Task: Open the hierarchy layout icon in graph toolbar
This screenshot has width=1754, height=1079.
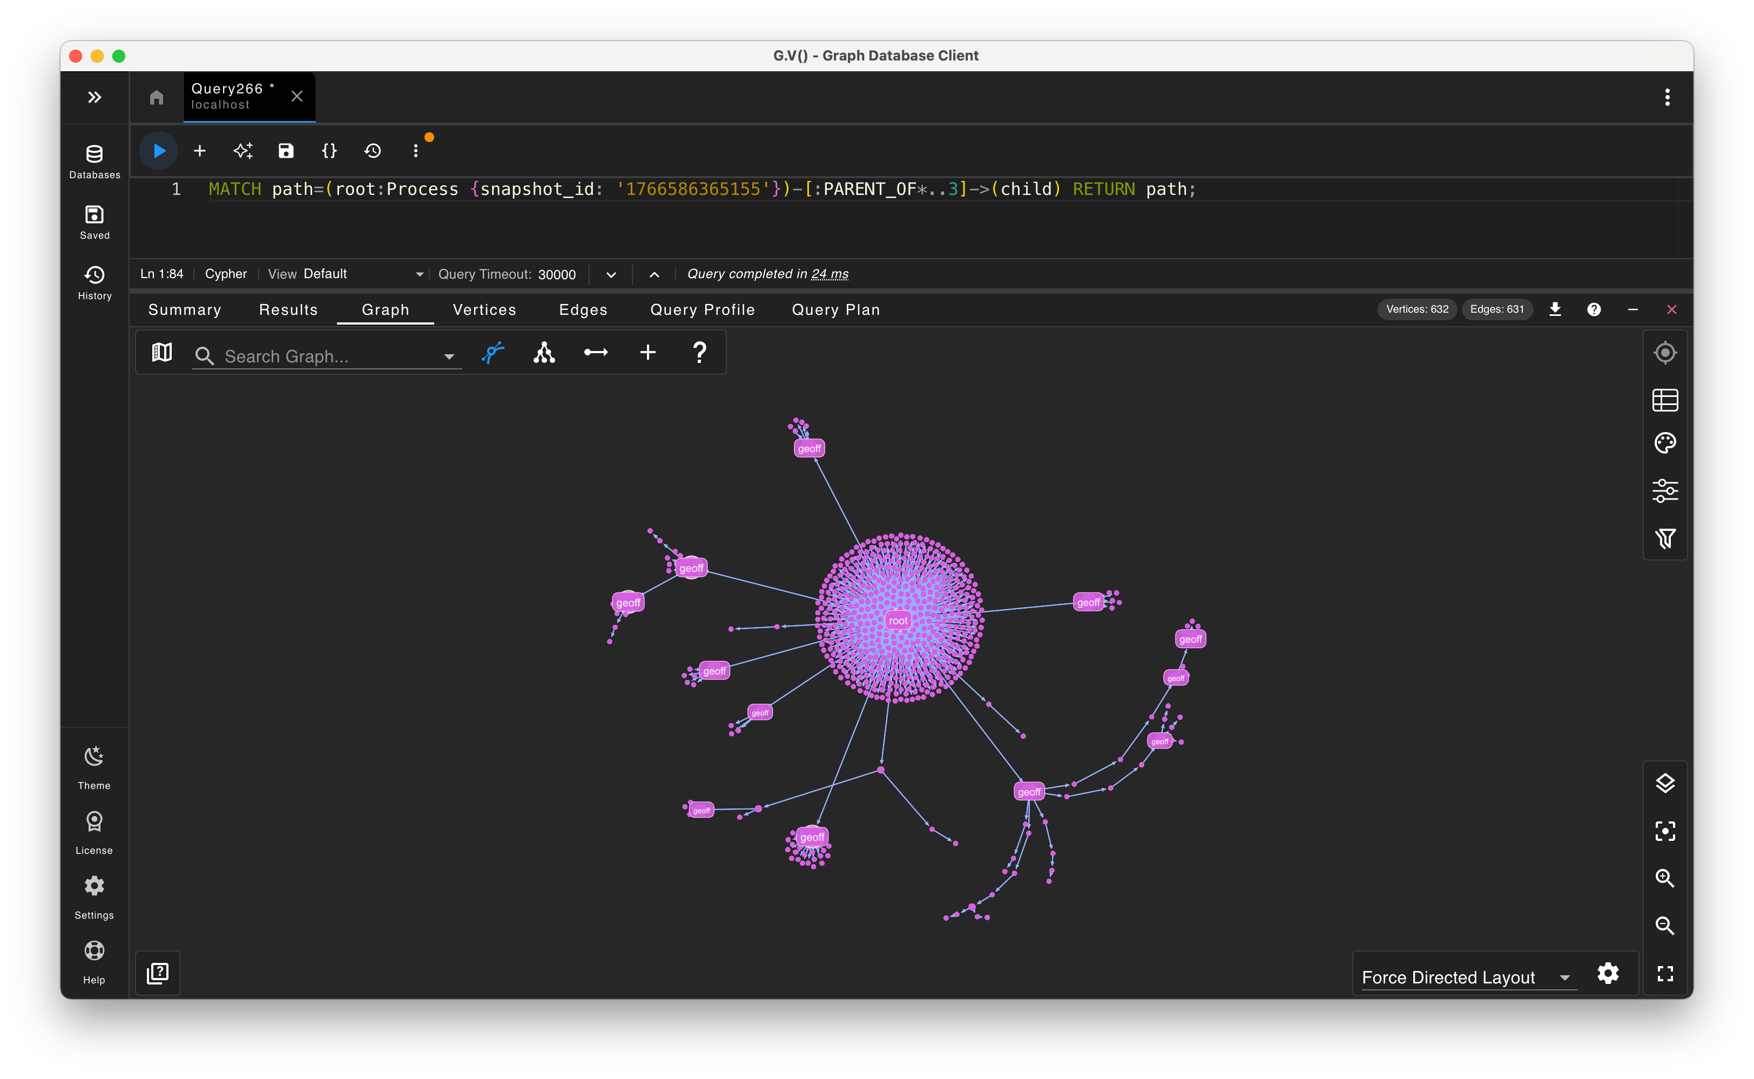Action: 544,353
